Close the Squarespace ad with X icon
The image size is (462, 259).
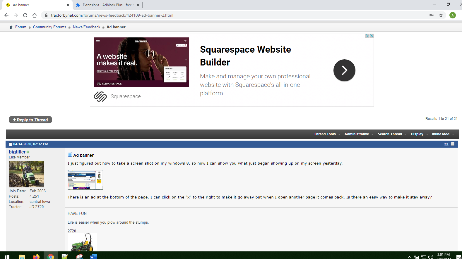372,36
